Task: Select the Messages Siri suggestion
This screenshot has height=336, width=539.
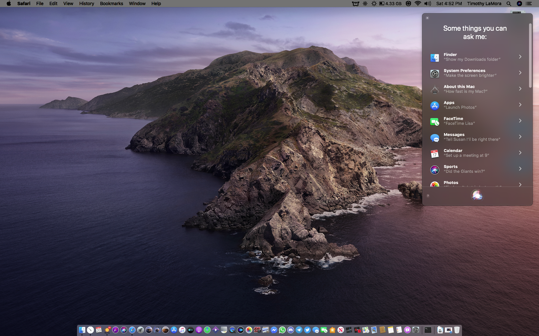Action: [x=472, y=137]
